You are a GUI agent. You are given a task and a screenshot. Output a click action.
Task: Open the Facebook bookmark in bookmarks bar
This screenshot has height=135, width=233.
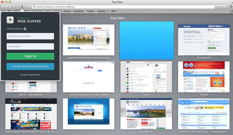point(78,11)
